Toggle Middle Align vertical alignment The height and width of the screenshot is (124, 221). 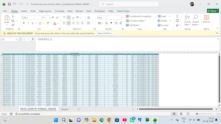pyautogui.click(x=69, y=17)
